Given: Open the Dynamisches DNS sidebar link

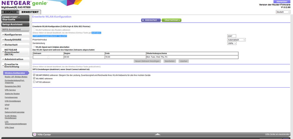Looking at the screenshot, I should click(x=13, y=86).
